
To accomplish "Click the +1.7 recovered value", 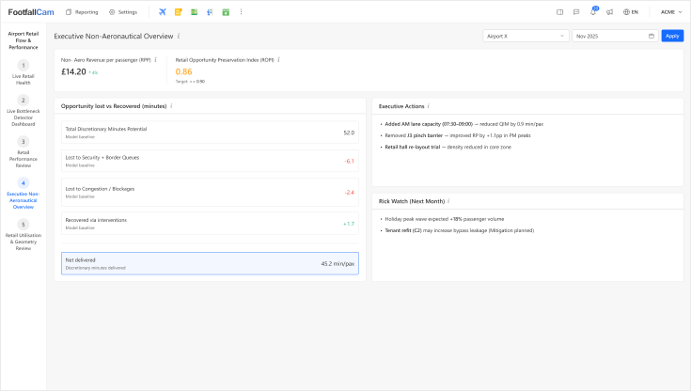I will point(349,224).
